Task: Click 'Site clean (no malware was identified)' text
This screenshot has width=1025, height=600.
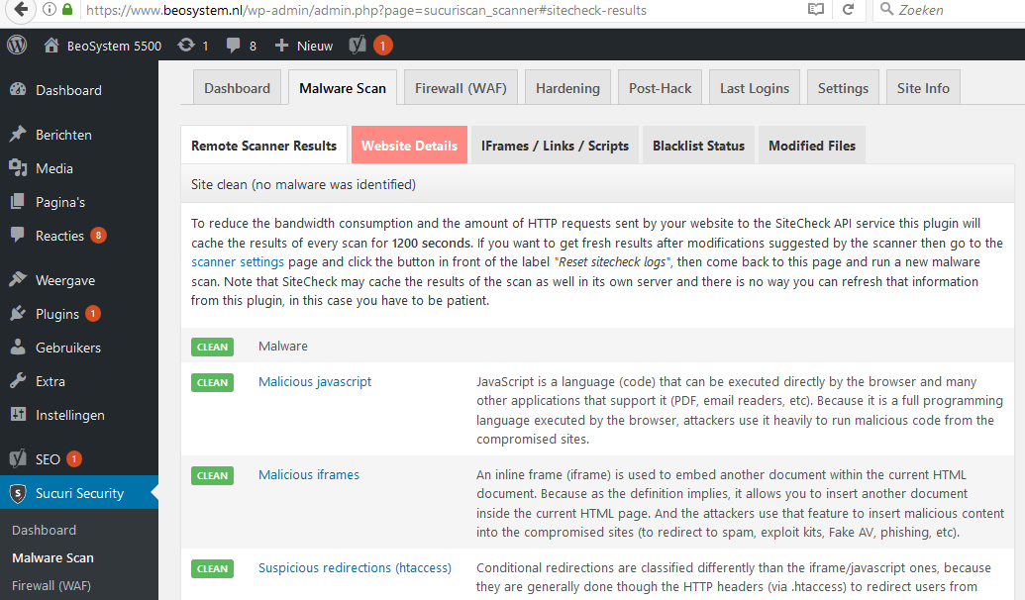Action: pyautogui.click(x=303, y=184)
